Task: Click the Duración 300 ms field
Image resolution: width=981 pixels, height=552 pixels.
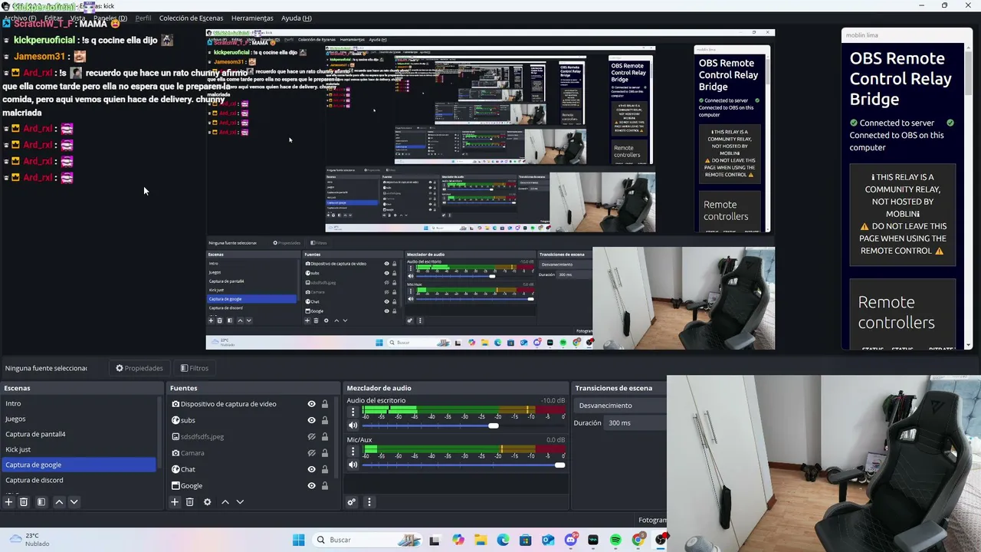Action: 636,423
